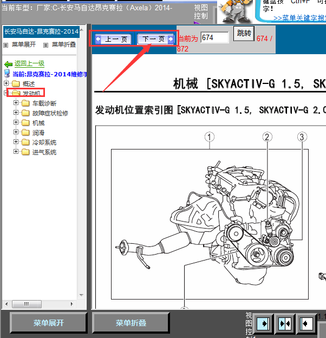This screenshot has height=338, width=326.
Task: Click the list icon beside the top 菜单折叠
Action: click(45, 45)
